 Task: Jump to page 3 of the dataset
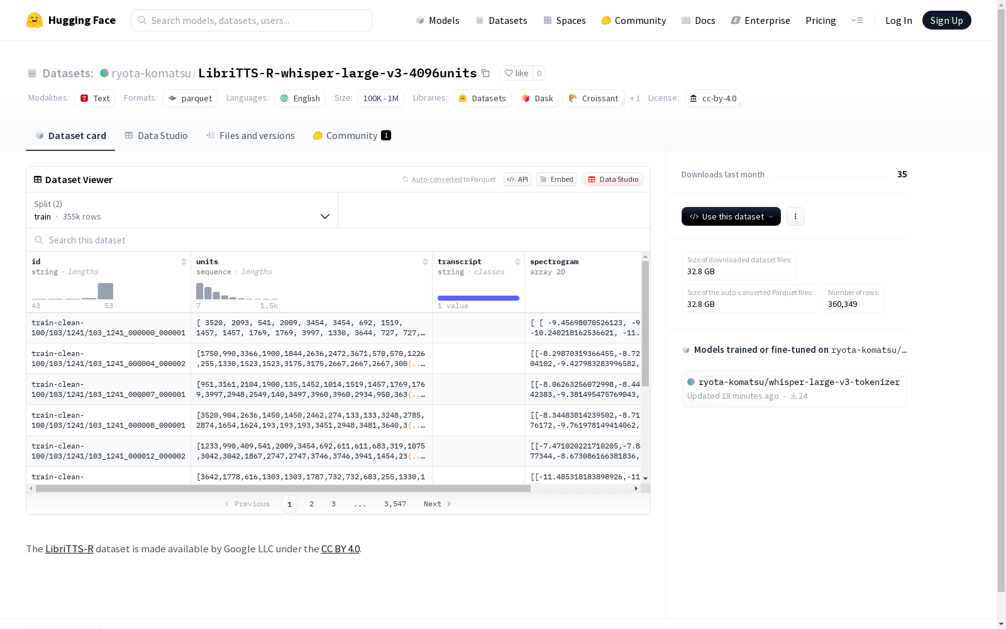click(x=333, y=504)
